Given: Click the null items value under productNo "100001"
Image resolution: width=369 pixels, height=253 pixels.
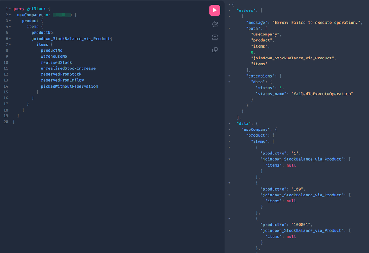Looking at the screenshot, I should pyautogui.click(x=291, y=236).
